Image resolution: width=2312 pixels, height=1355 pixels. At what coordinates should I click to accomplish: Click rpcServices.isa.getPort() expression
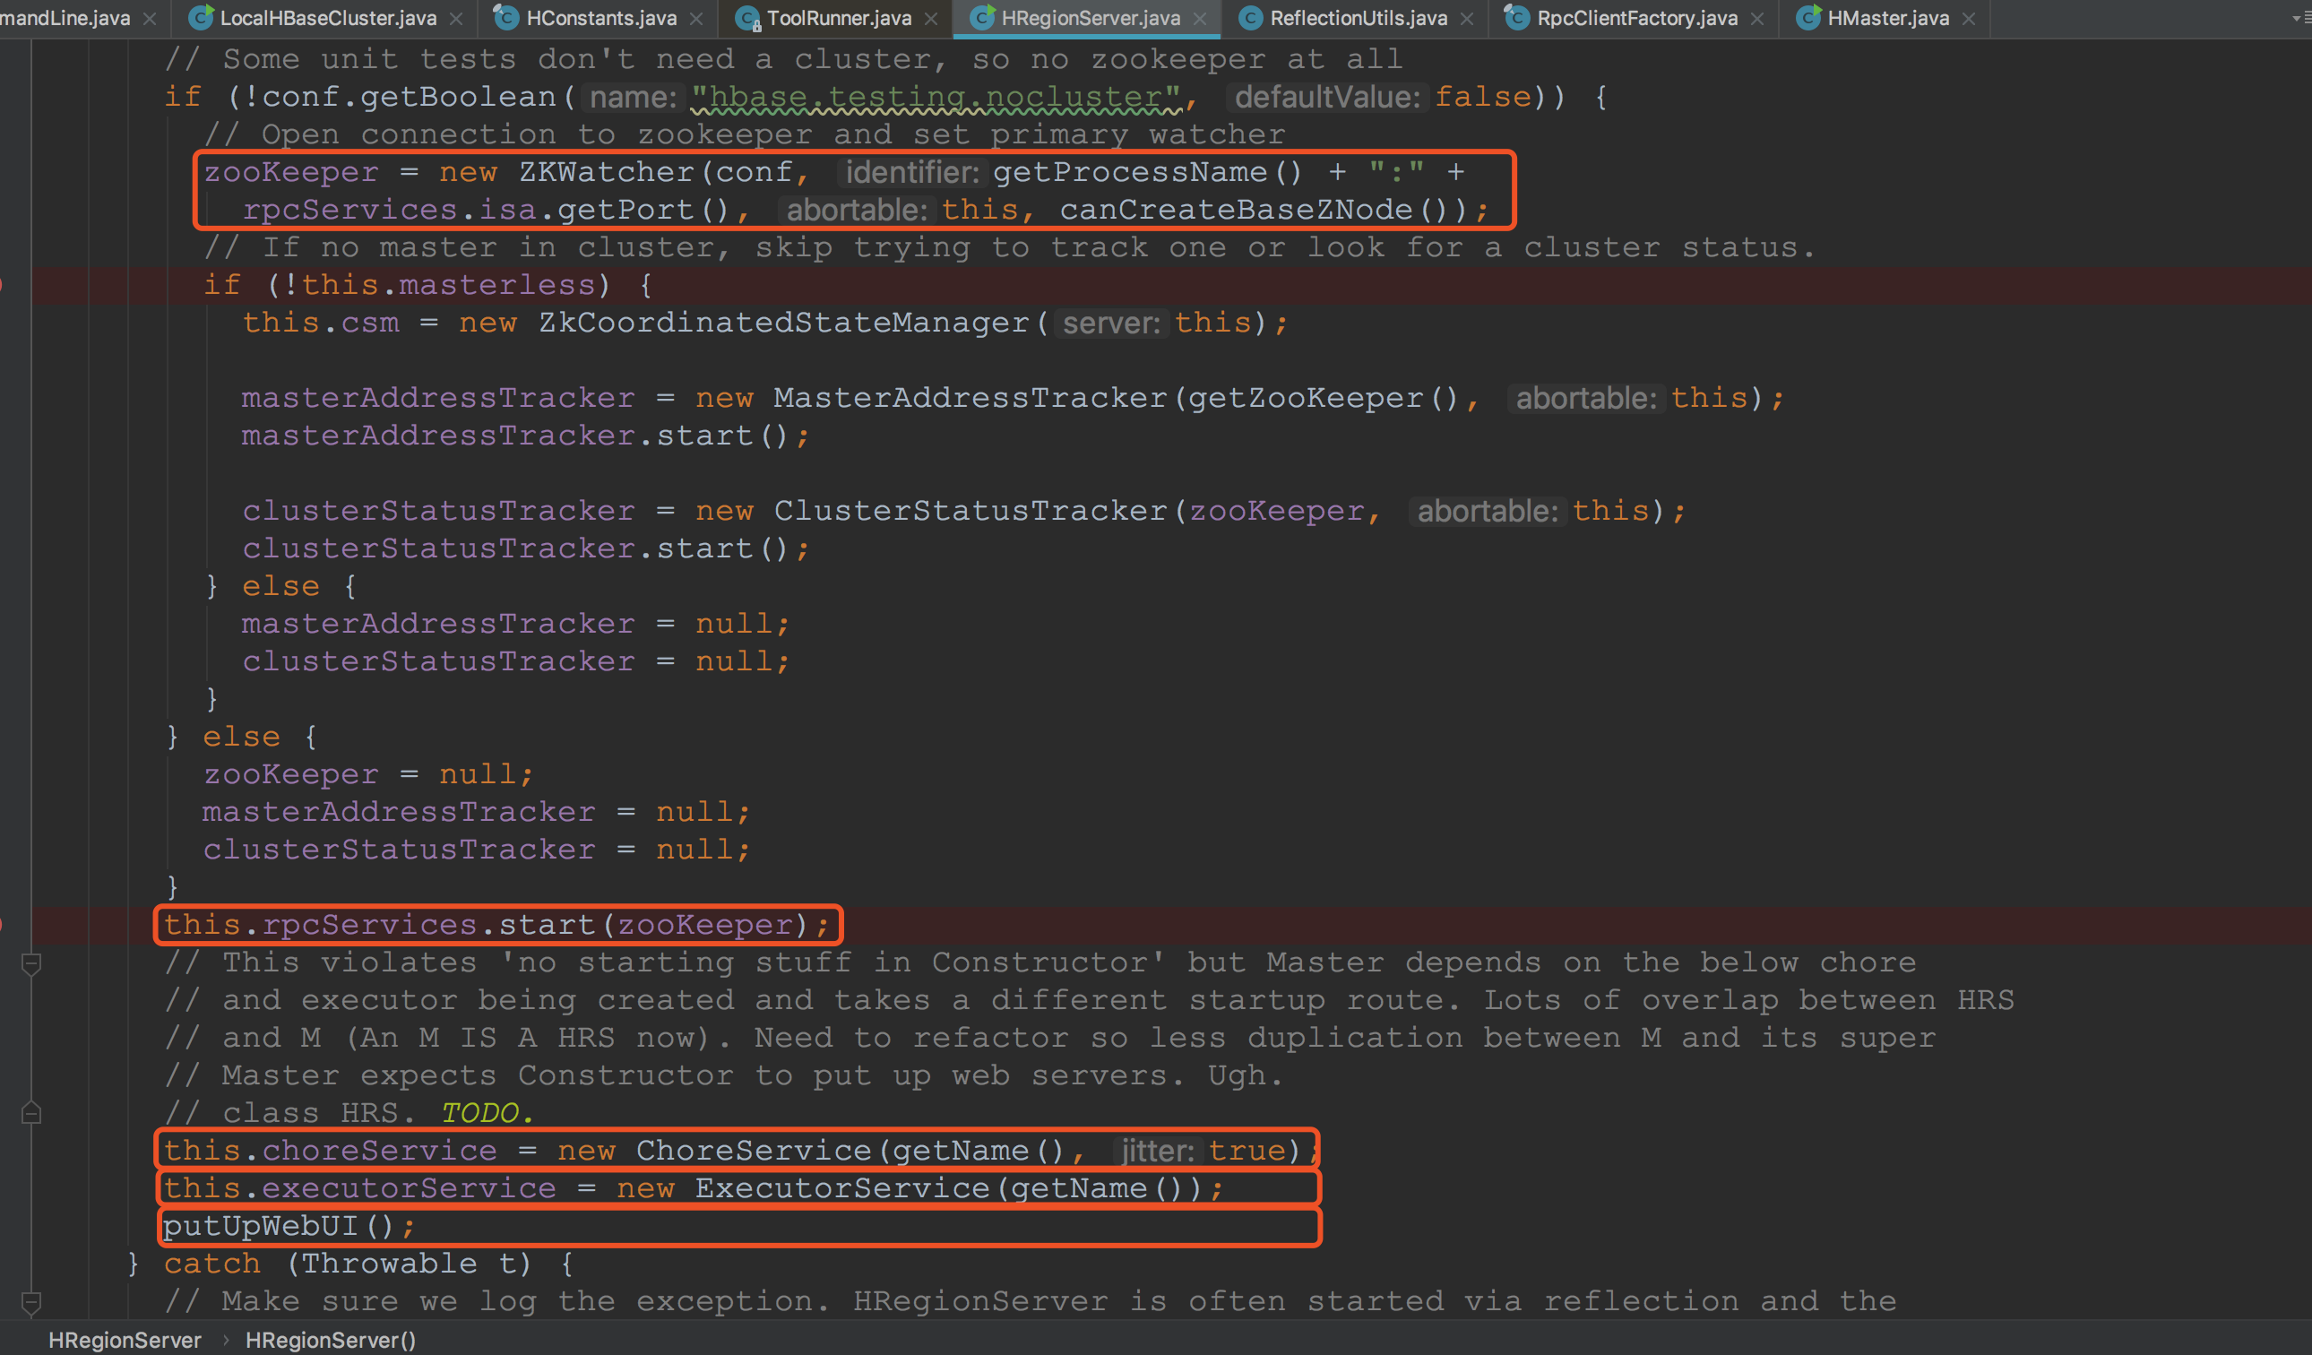486,209
